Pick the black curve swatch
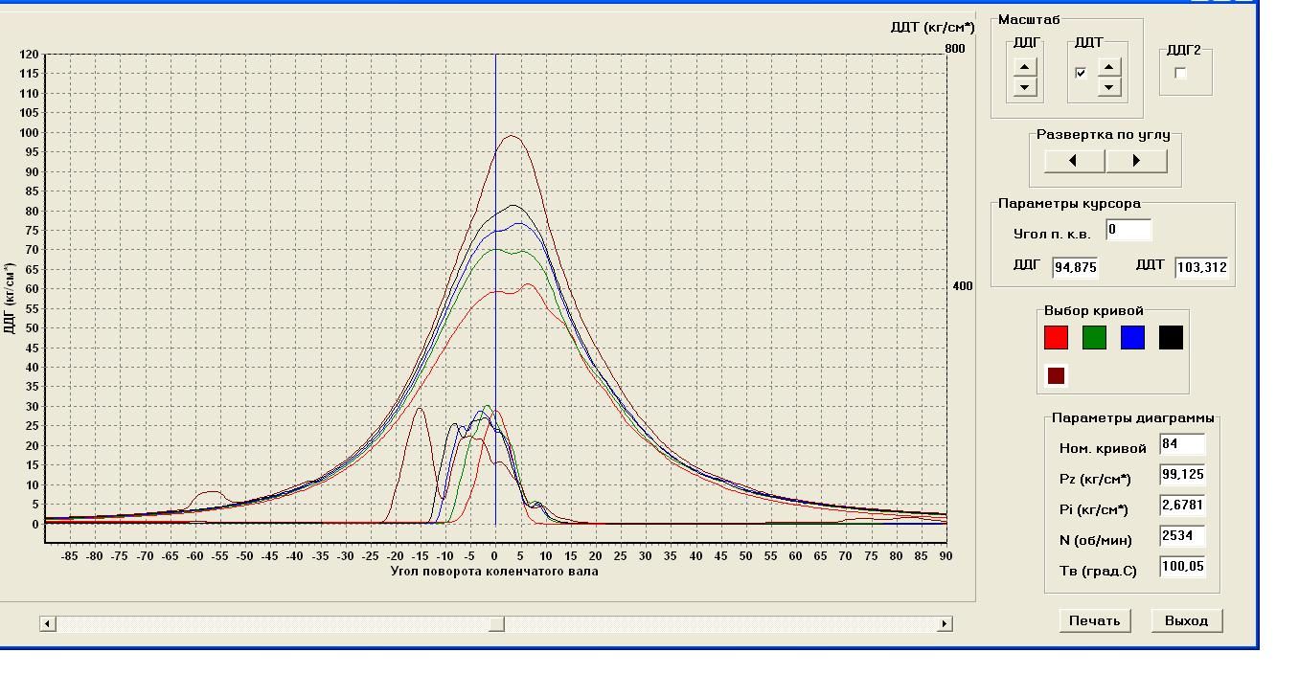 1171,337
